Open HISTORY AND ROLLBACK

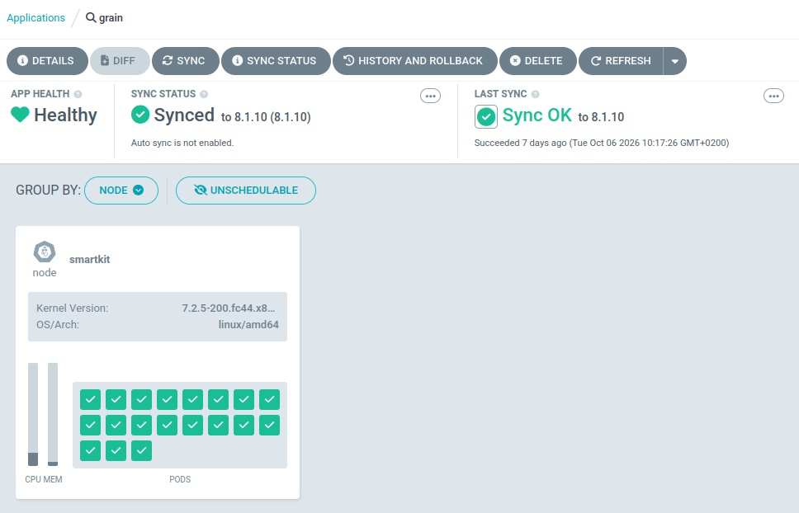[x=415, y=61]
